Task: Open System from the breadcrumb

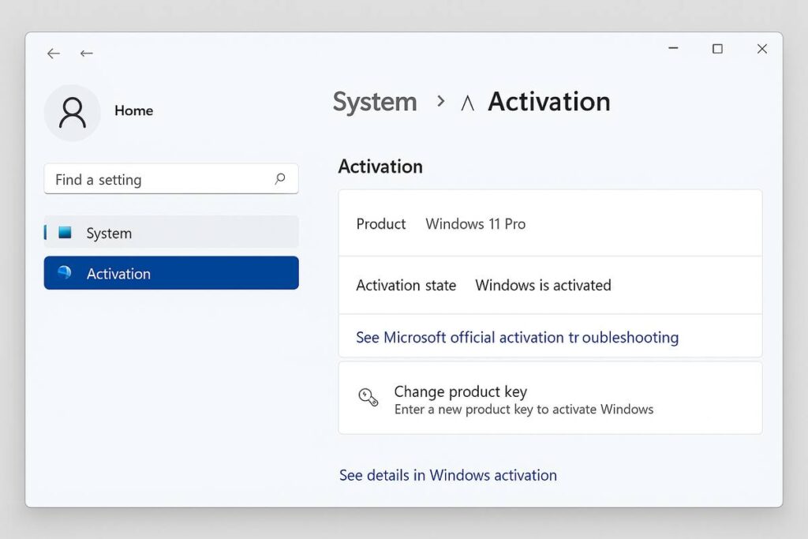Action: coord(374,102)
